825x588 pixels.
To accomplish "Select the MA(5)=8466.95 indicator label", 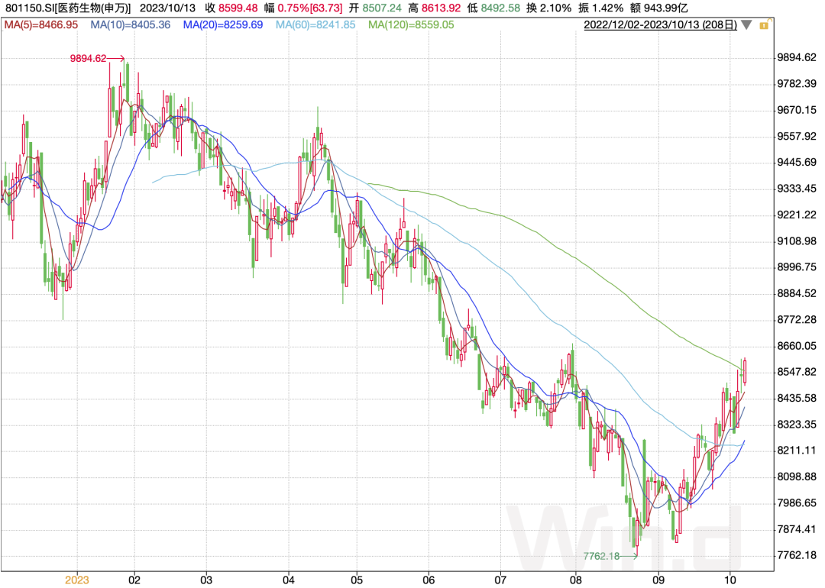I will click(41, 24).
